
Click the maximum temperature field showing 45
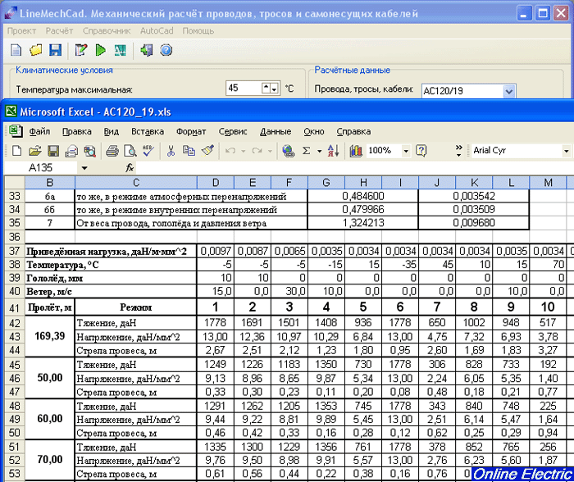point(244,88)
